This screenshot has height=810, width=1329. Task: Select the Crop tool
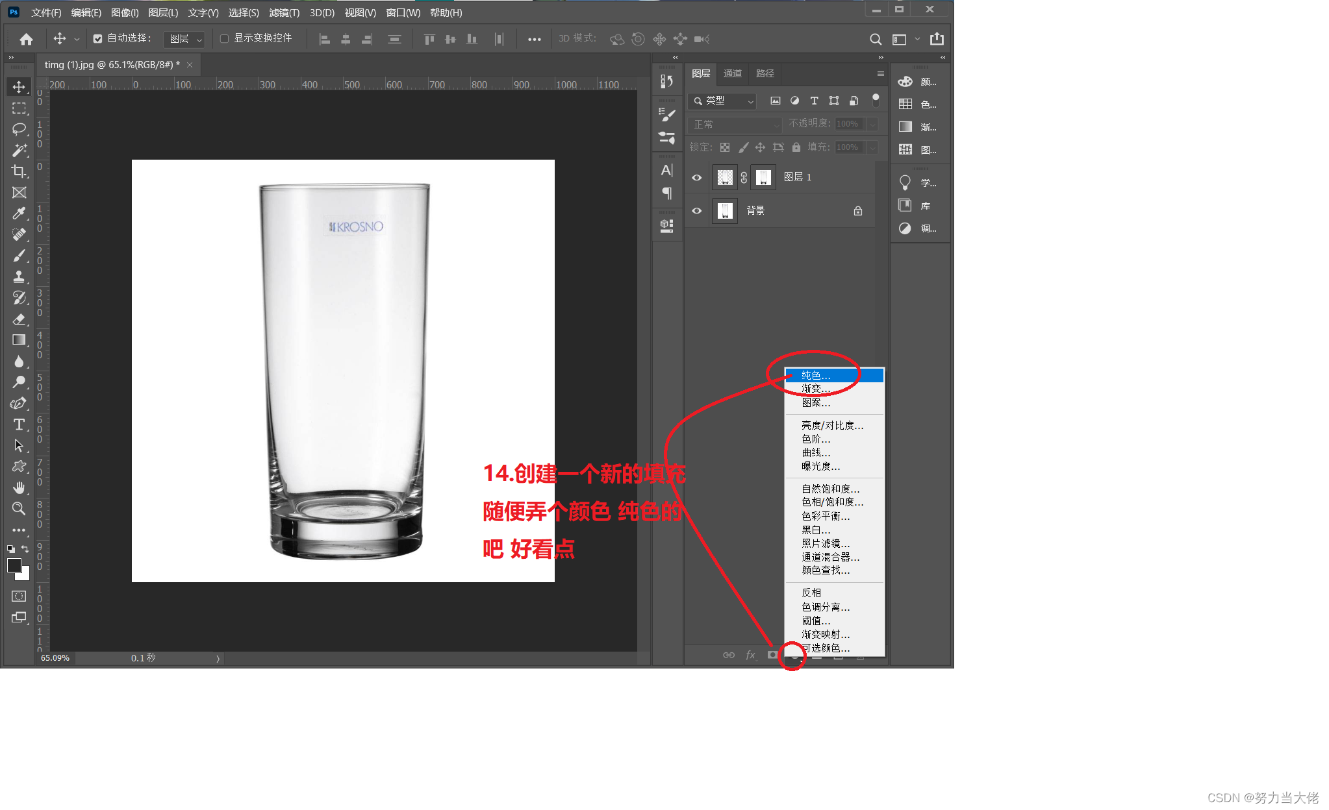(19, 171)
